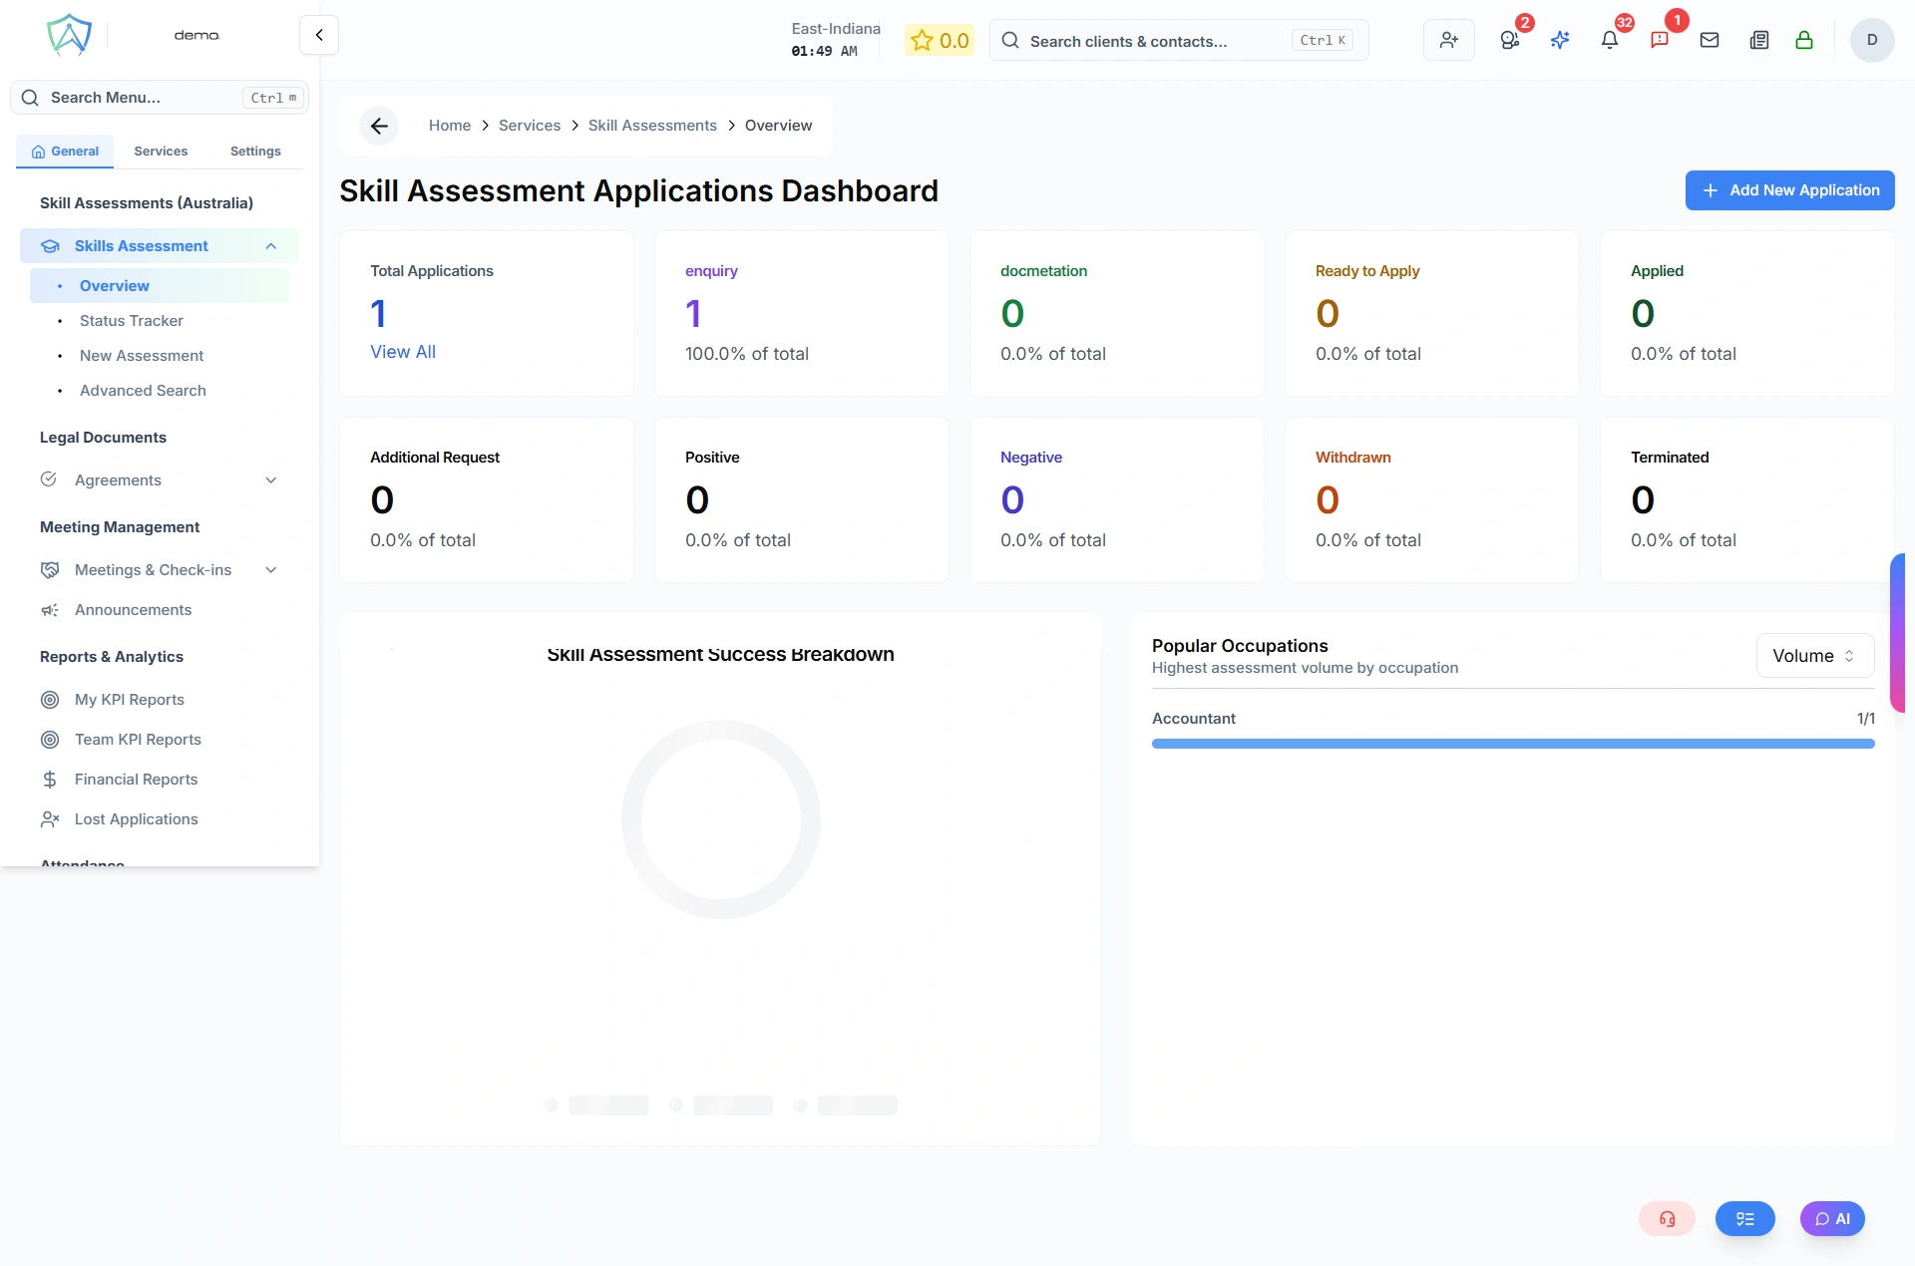
Task: Expand Meetings & Check-ins menu
Action: point(270,570)
